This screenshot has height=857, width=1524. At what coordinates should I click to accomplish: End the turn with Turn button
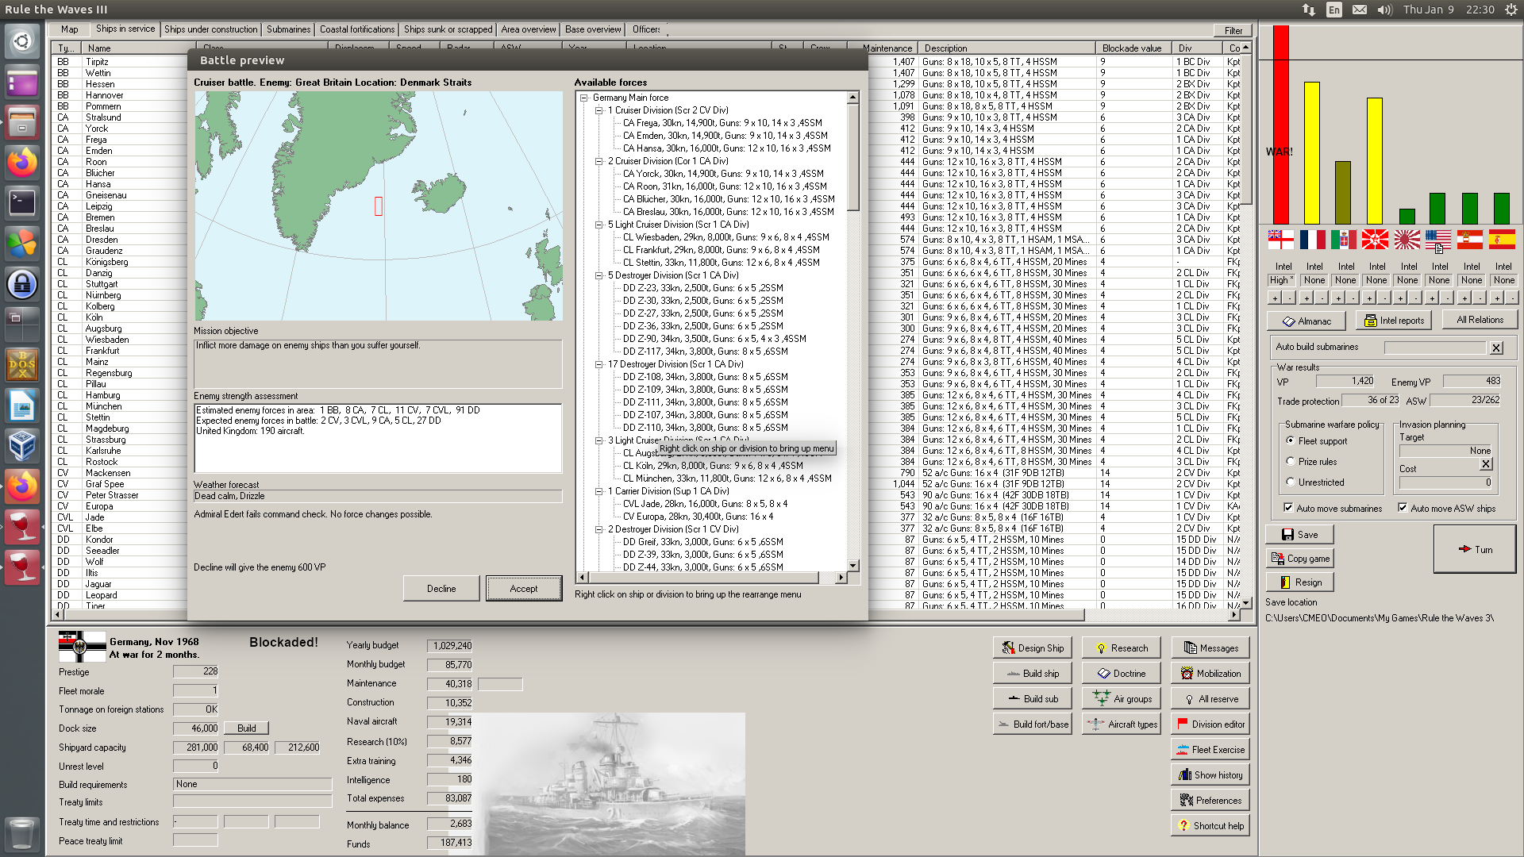1475,549
